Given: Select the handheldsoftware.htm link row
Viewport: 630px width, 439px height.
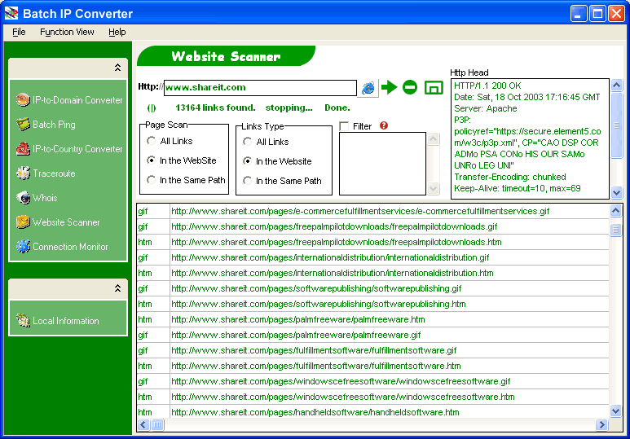Looking at the screenshot, I should pos(372,412).
